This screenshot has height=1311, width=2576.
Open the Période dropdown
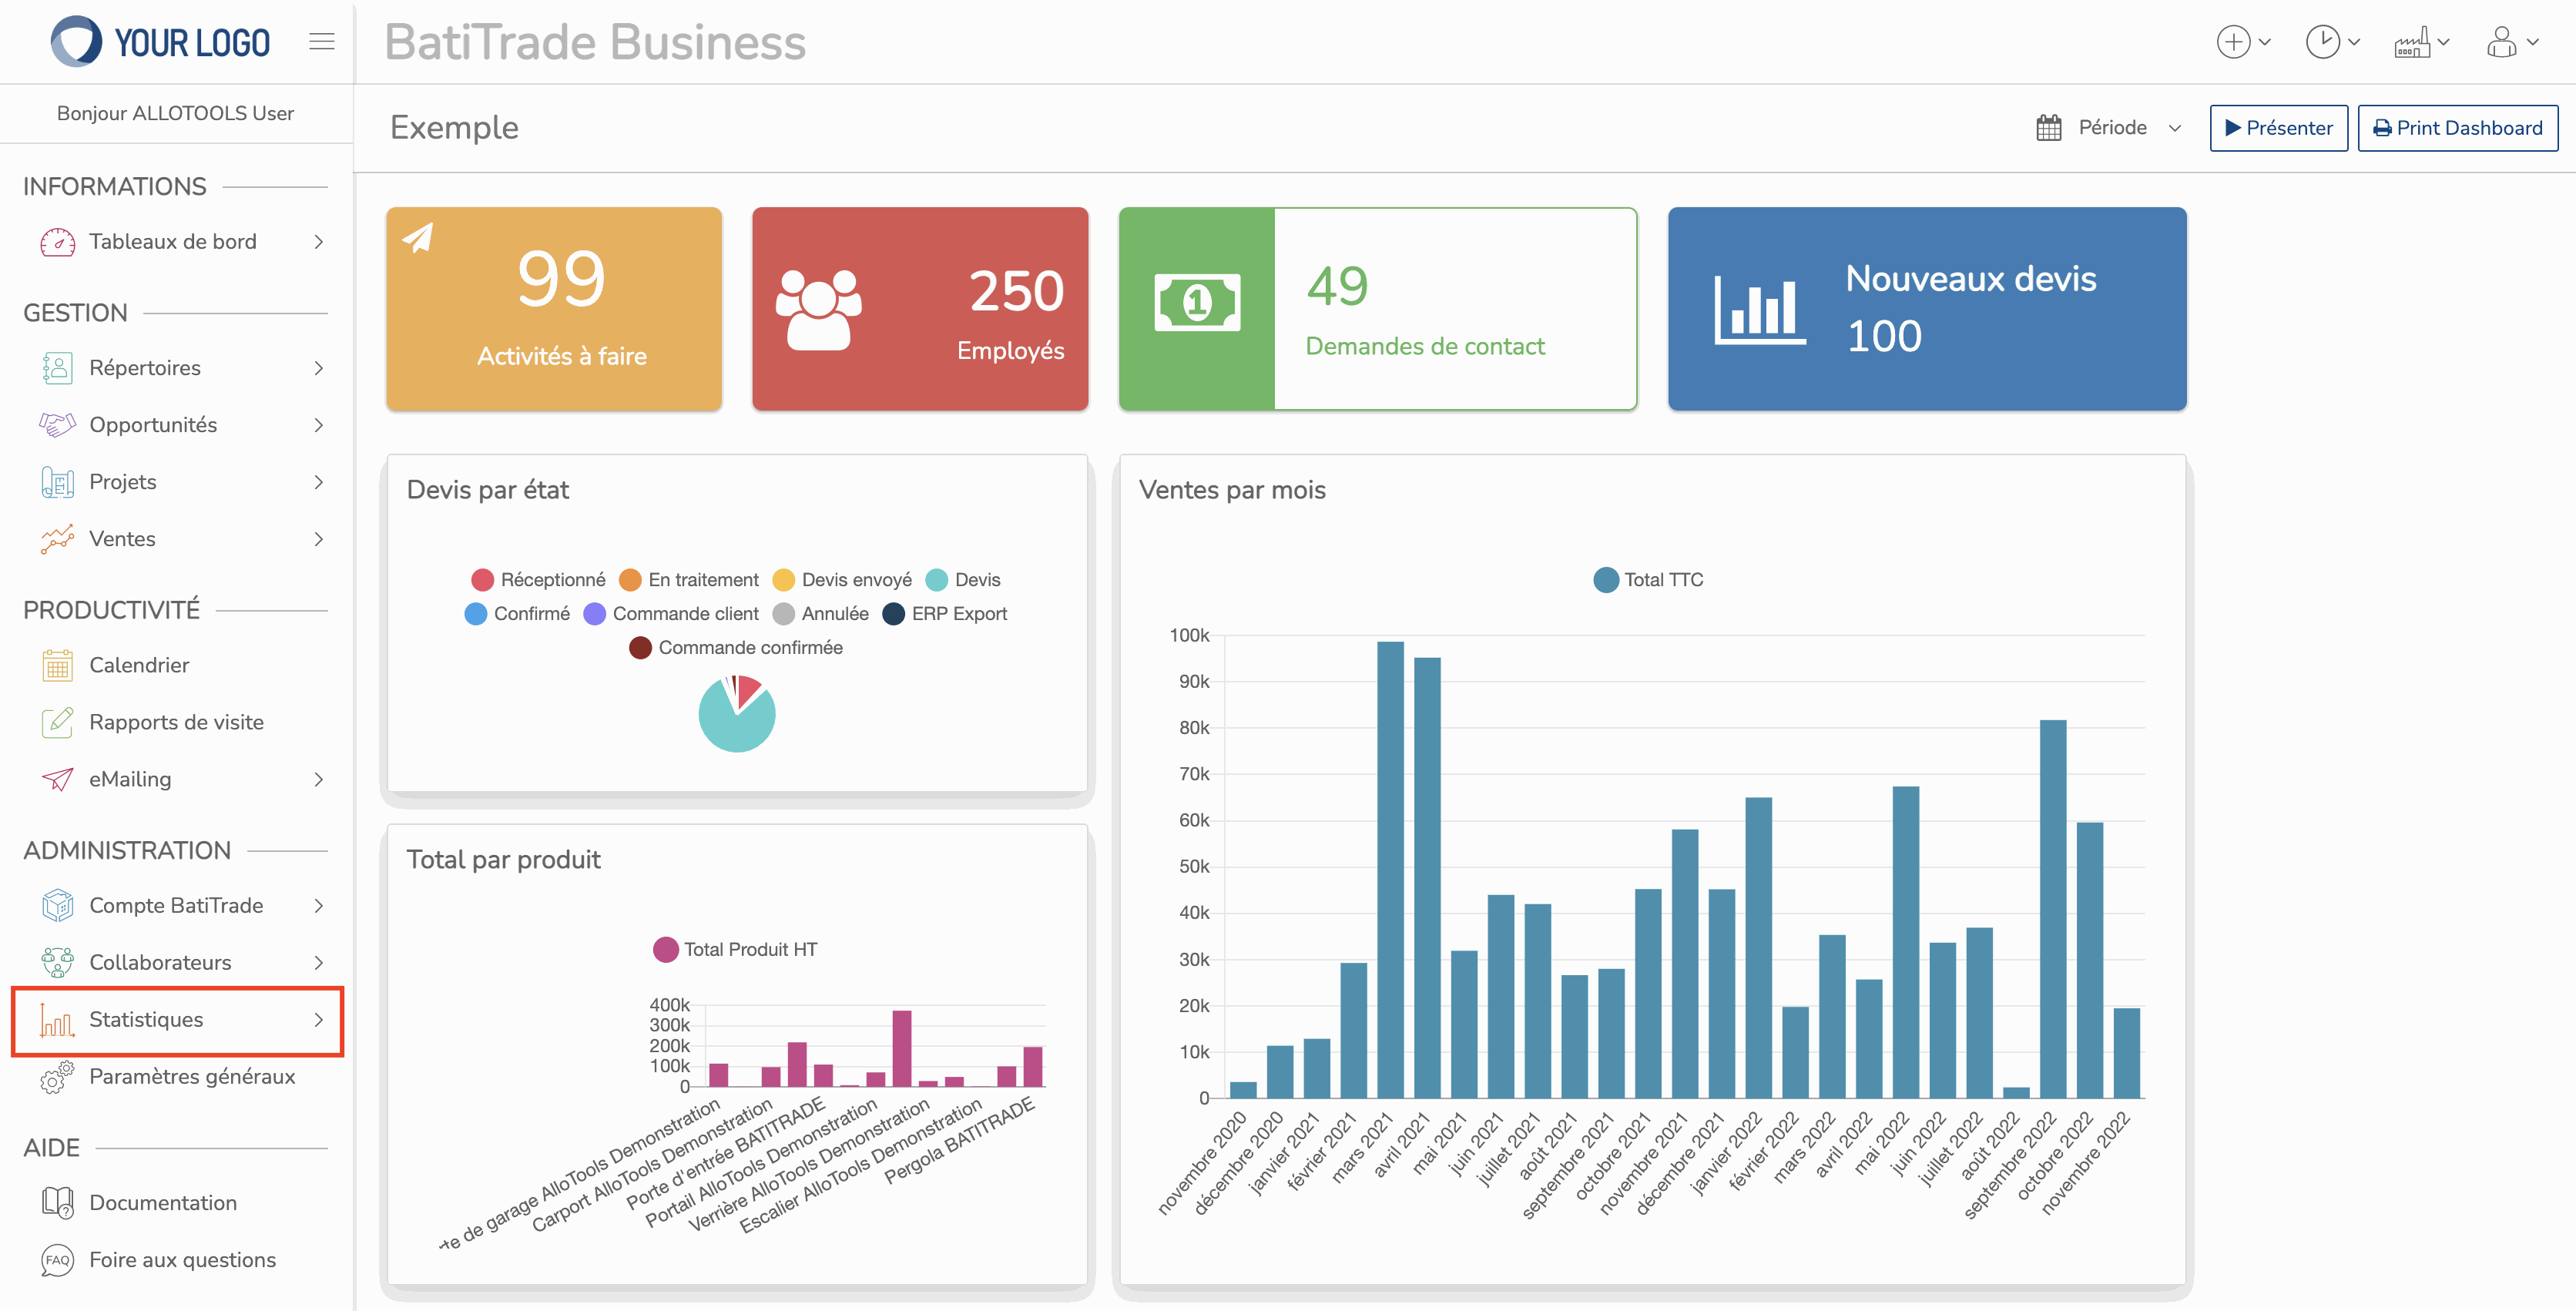(x=2111, y=128)
